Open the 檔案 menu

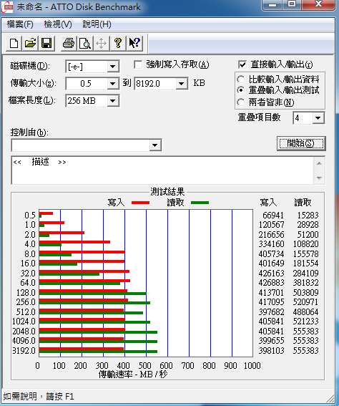click(20, 24)
